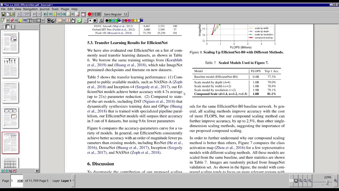Move sidebar page down with arrow icon

(x=6, y=171)
